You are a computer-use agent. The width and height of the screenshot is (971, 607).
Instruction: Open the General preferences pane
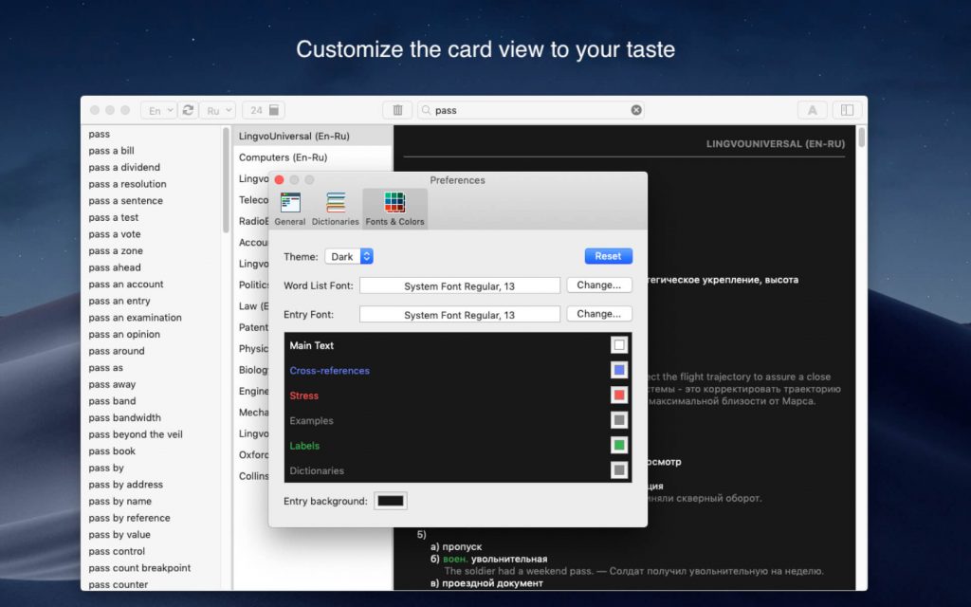[290, 209]
